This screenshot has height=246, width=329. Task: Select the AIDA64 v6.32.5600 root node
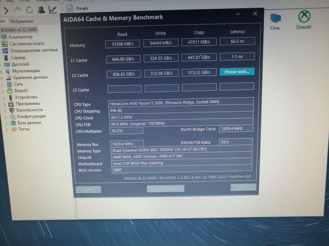(19, 30)
